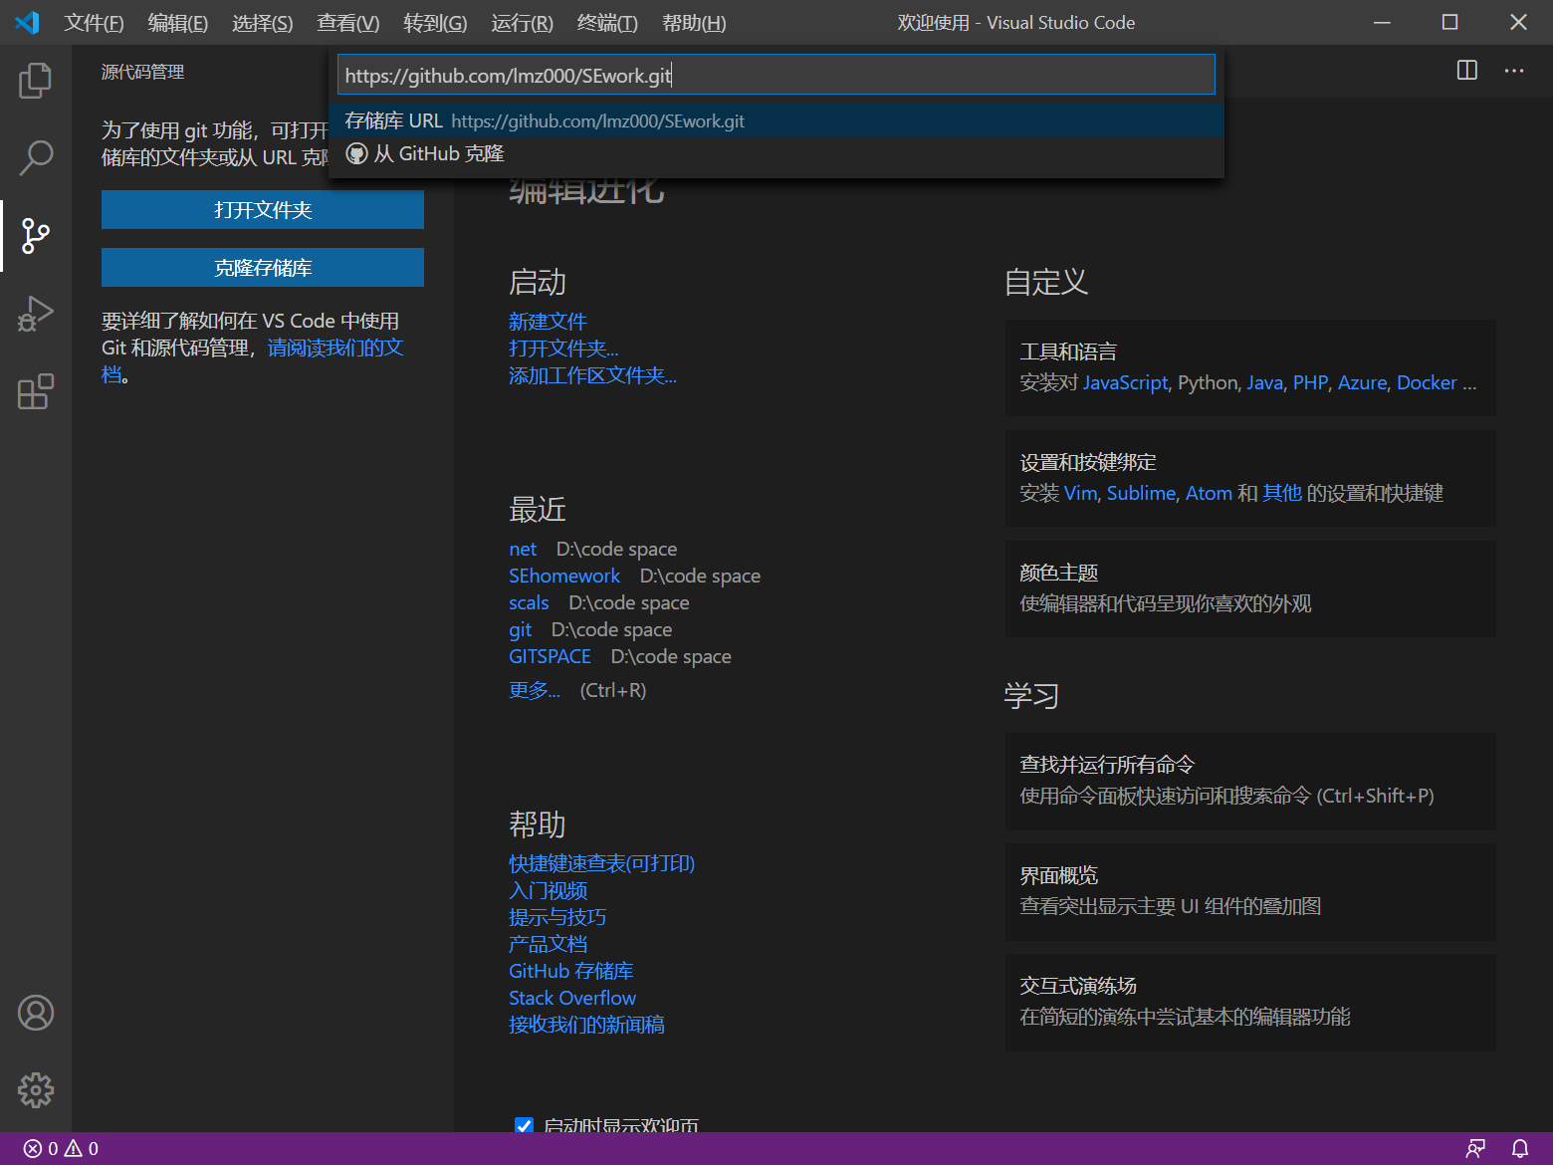Open the 转到(G) menu
This screenshot has height=1165, width=1553.
(x=435, y=22)
